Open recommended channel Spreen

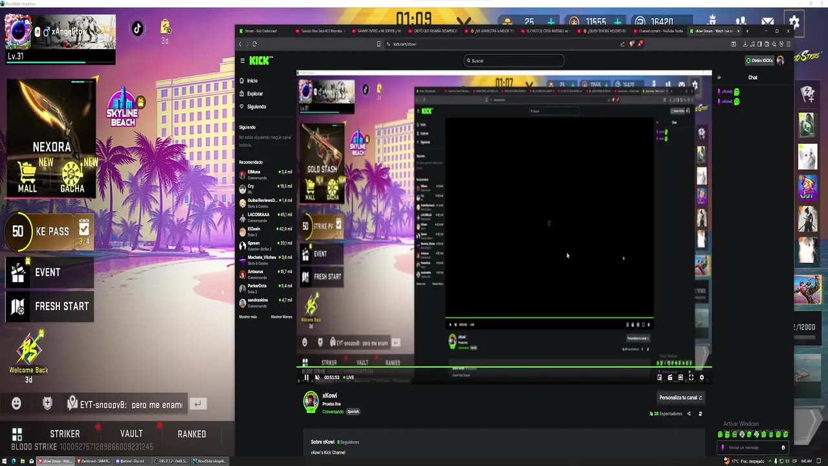click(266, 246)
